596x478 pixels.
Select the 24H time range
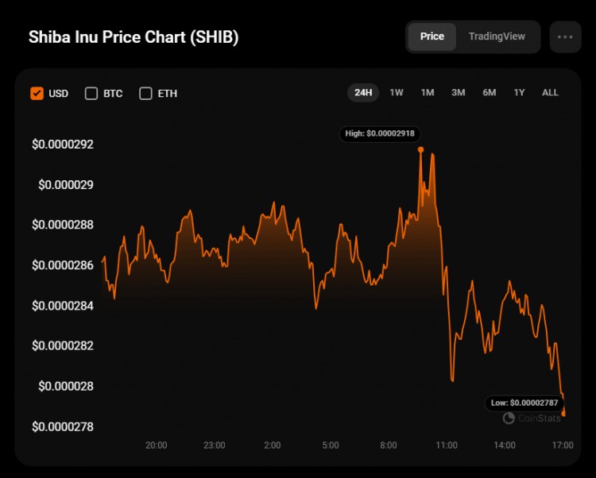coord(363,93)
